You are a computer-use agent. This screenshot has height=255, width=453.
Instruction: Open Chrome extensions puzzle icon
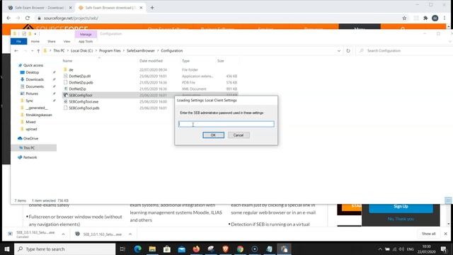tap(425, 18)
